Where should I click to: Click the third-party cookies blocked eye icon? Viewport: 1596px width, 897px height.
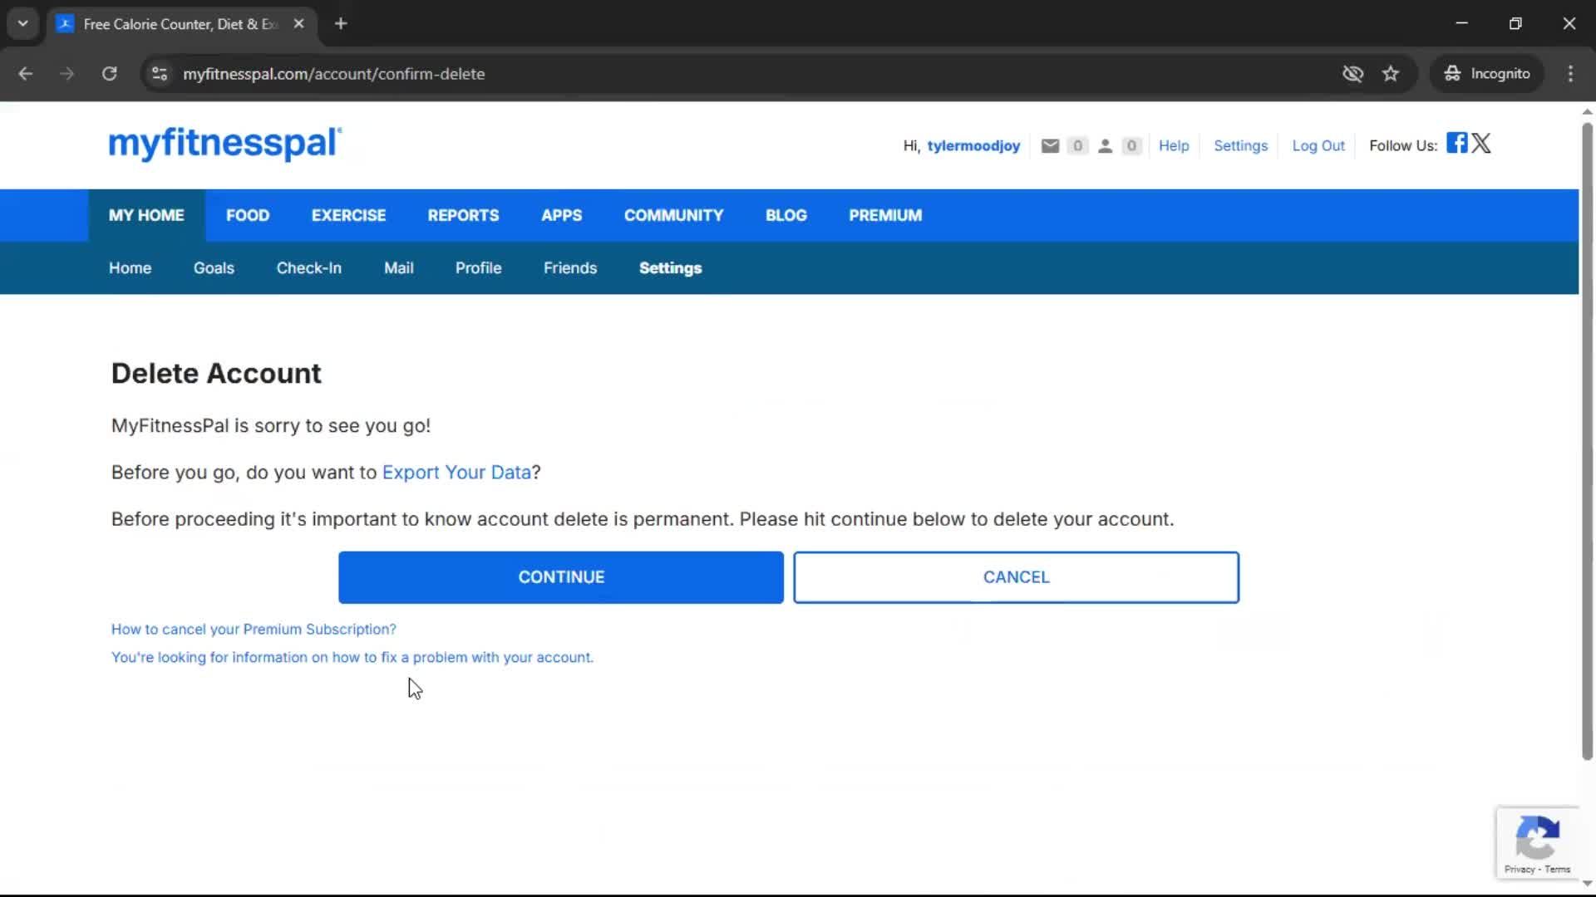coord(1352,74)
